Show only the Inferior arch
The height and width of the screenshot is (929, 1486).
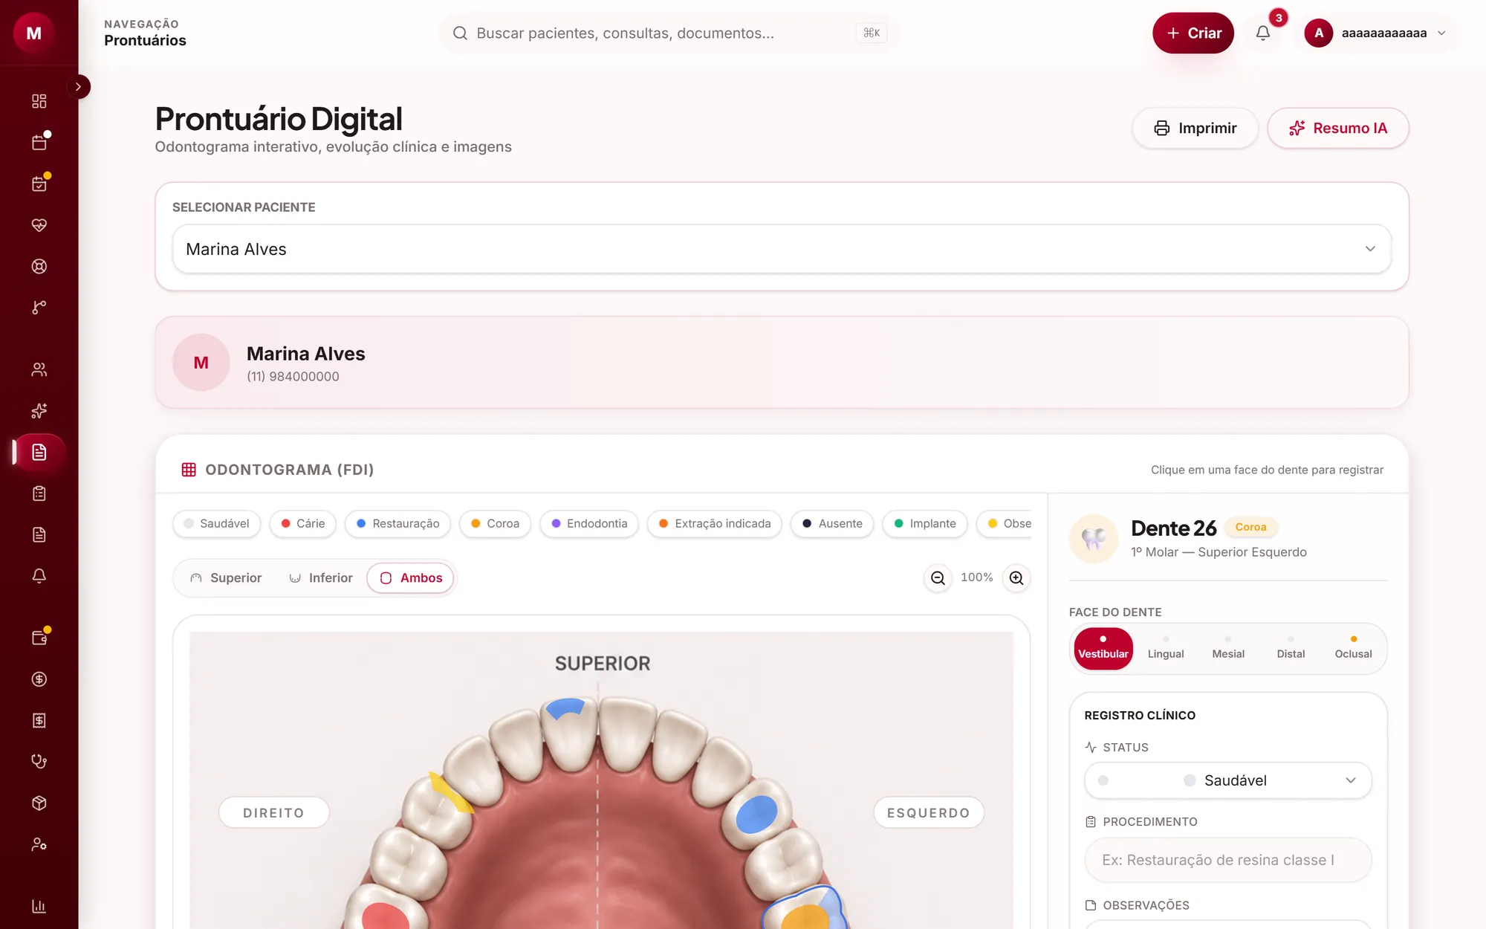point(321,578)
